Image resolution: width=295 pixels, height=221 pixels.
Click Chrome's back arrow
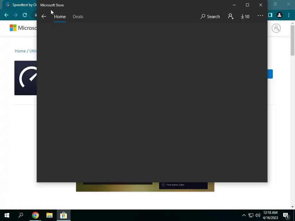point(6,15)
